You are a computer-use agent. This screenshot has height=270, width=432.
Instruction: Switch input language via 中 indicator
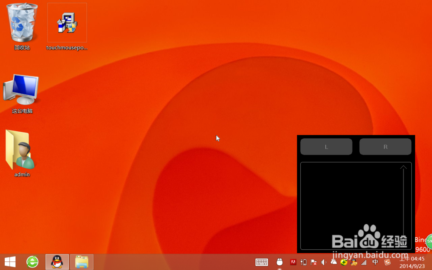(x=375, y=262)
